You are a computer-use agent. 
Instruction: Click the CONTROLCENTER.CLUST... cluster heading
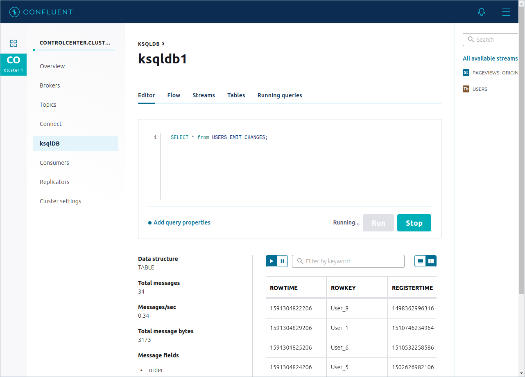tap(75, 43)
